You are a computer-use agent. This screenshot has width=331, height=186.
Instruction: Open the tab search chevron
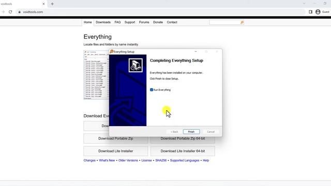tap(304, 4)
